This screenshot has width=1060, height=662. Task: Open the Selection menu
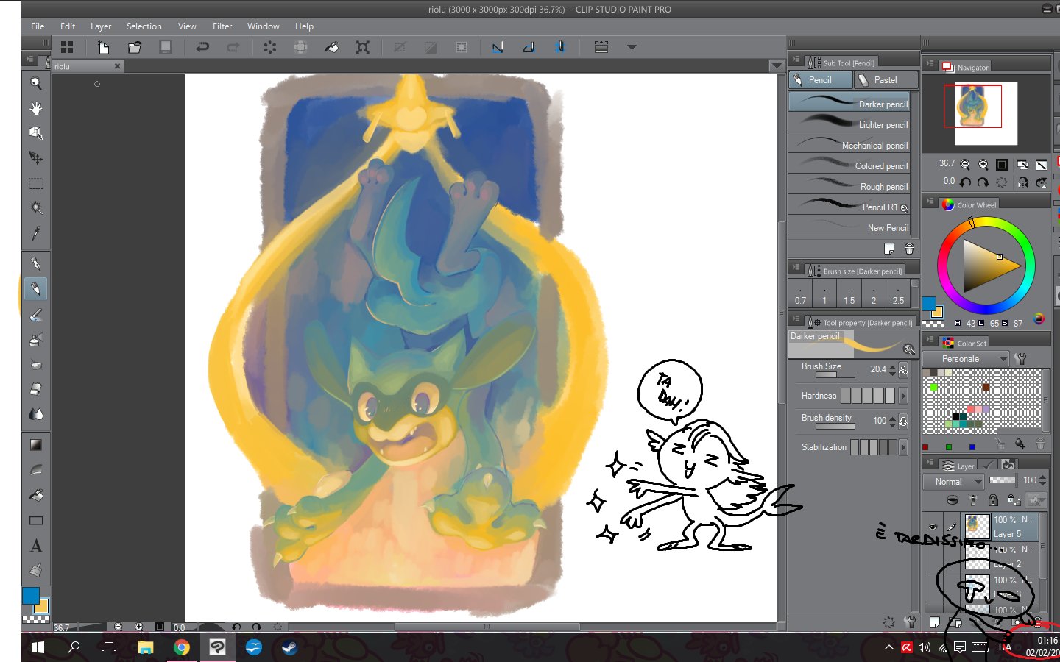(x=144, y=26)
